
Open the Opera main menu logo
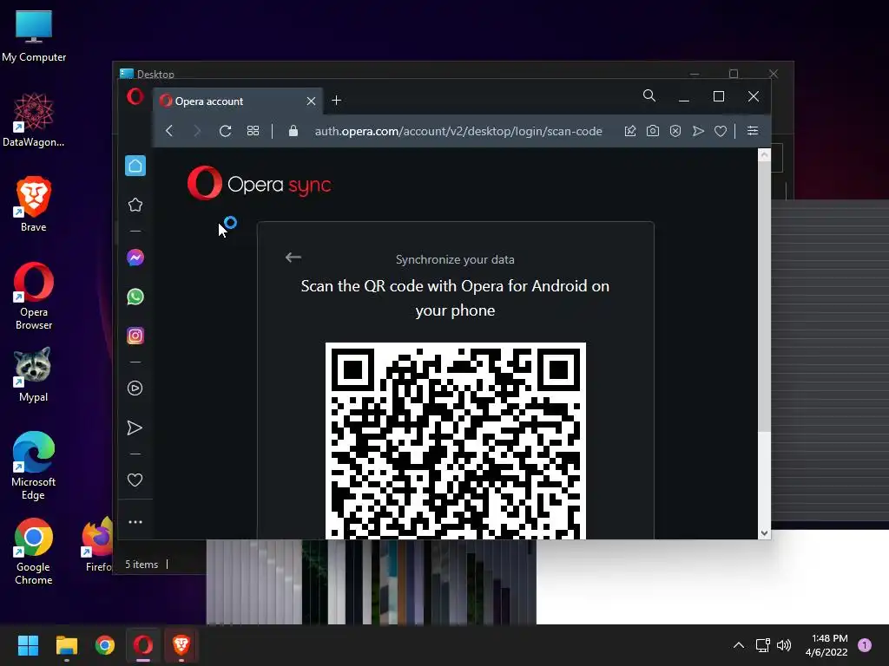coord(135,96)
